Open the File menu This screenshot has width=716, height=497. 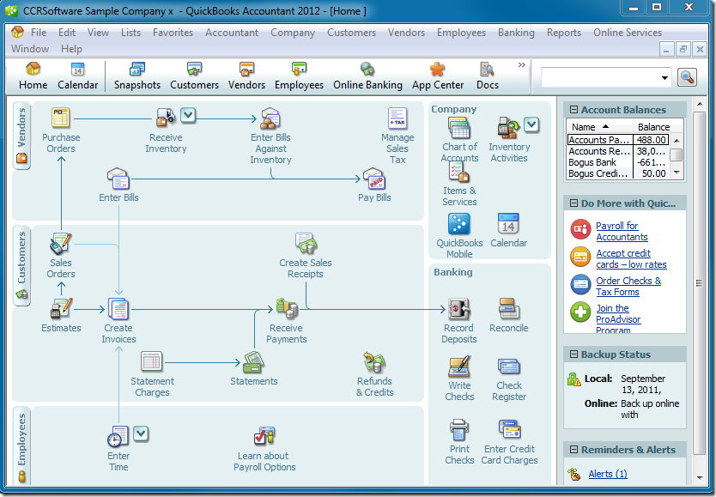[x=39, y=33]
